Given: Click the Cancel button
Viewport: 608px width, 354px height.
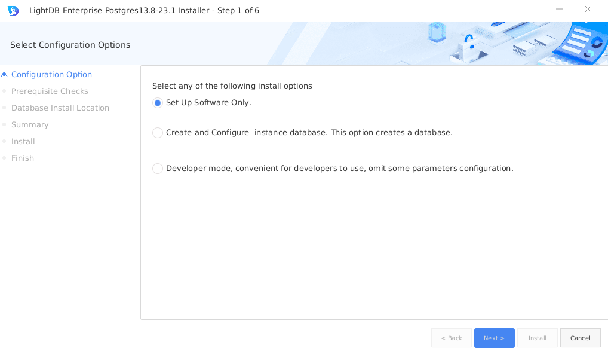Looking at the screenshot, I should click(580, 338).
